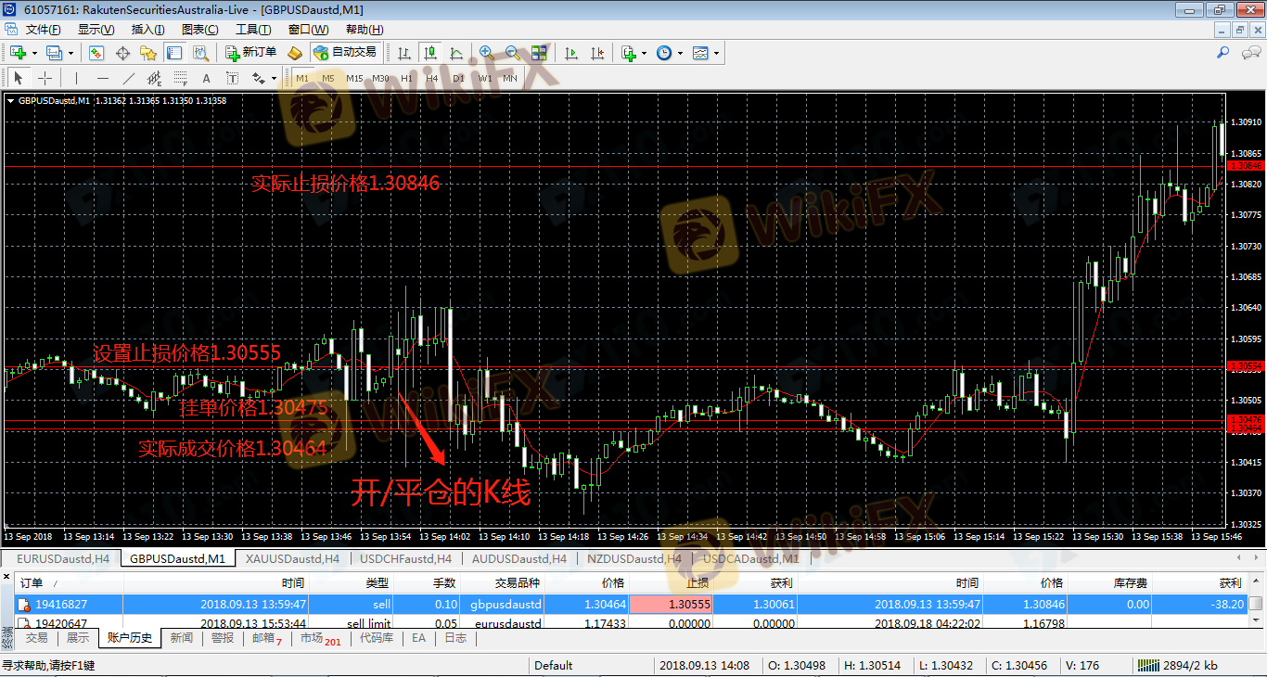Image resolution: width=1267 pixels, height=677 pixels.
Task: Toggle the AutoTrading (自动交易) button
Action: 345,53
